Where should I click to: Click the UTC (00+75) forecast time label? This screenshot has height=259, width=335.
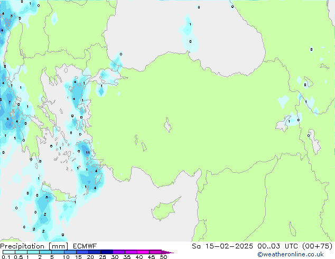pos(296,246)
